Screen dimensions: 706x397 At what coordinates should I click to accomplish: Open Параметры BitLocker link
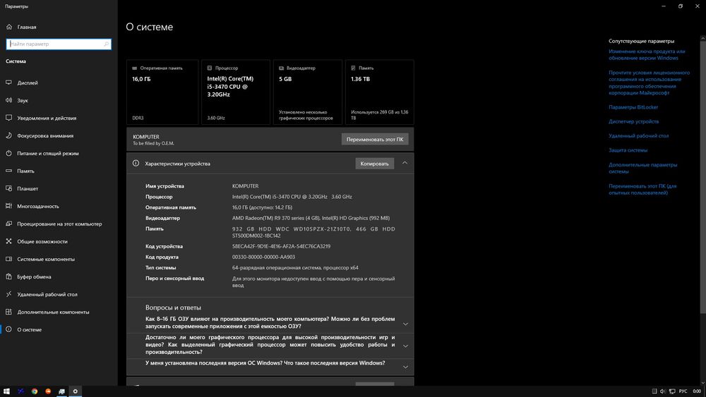tap(633, 107)
